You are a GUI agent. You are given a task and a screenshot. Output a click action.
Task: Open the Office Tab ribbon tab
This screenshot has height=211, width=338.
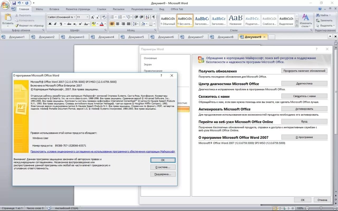[x=177, y=9]
